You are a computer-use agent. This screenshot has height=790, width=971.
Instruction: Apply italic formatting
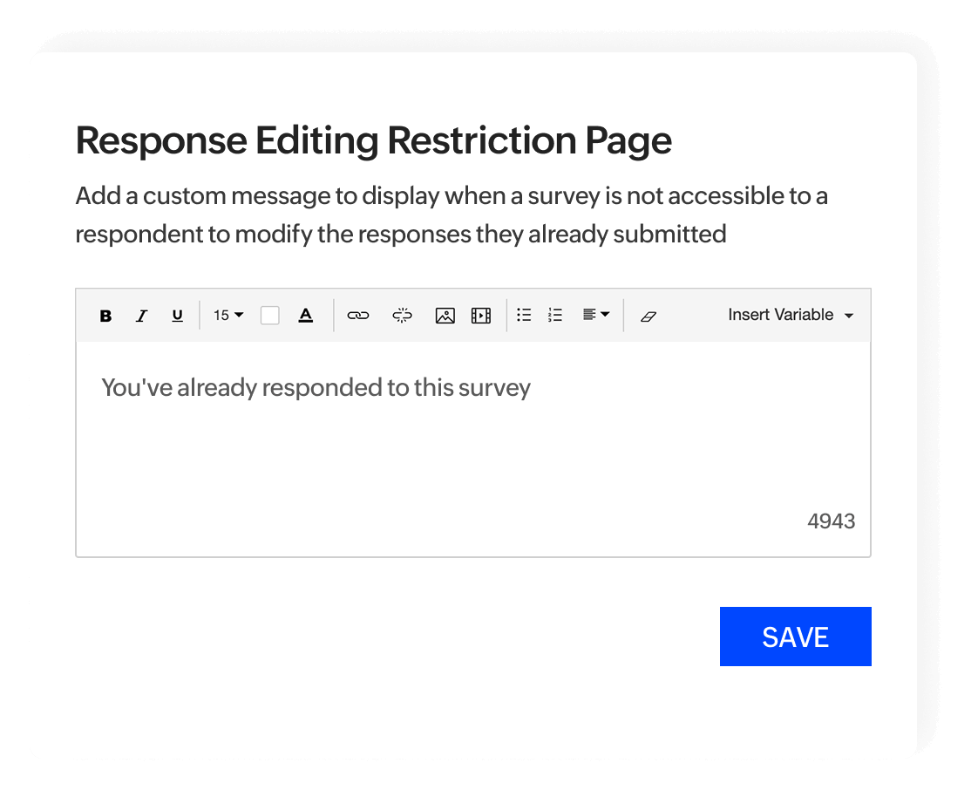[142, 315]
